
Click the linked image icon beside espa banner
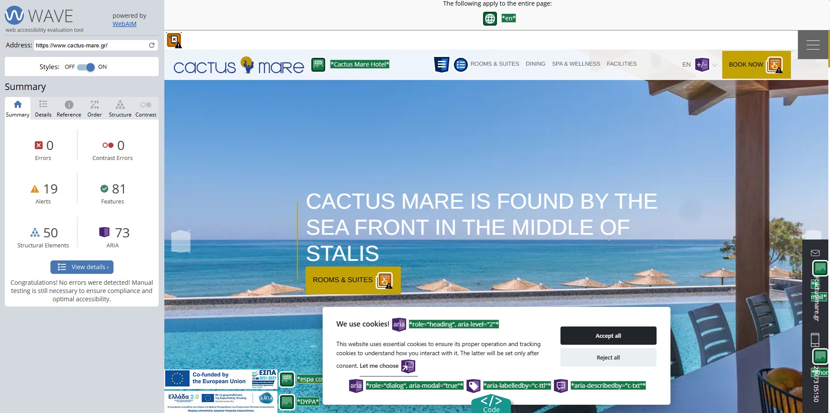click(x=287, y=379)
